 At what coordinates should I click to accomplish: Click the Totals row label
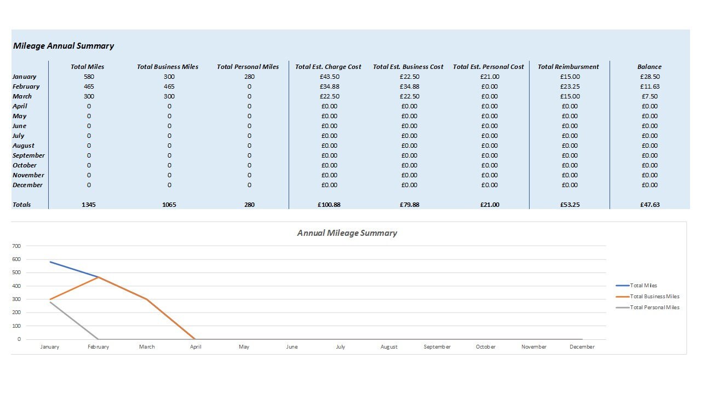(21, 205)
